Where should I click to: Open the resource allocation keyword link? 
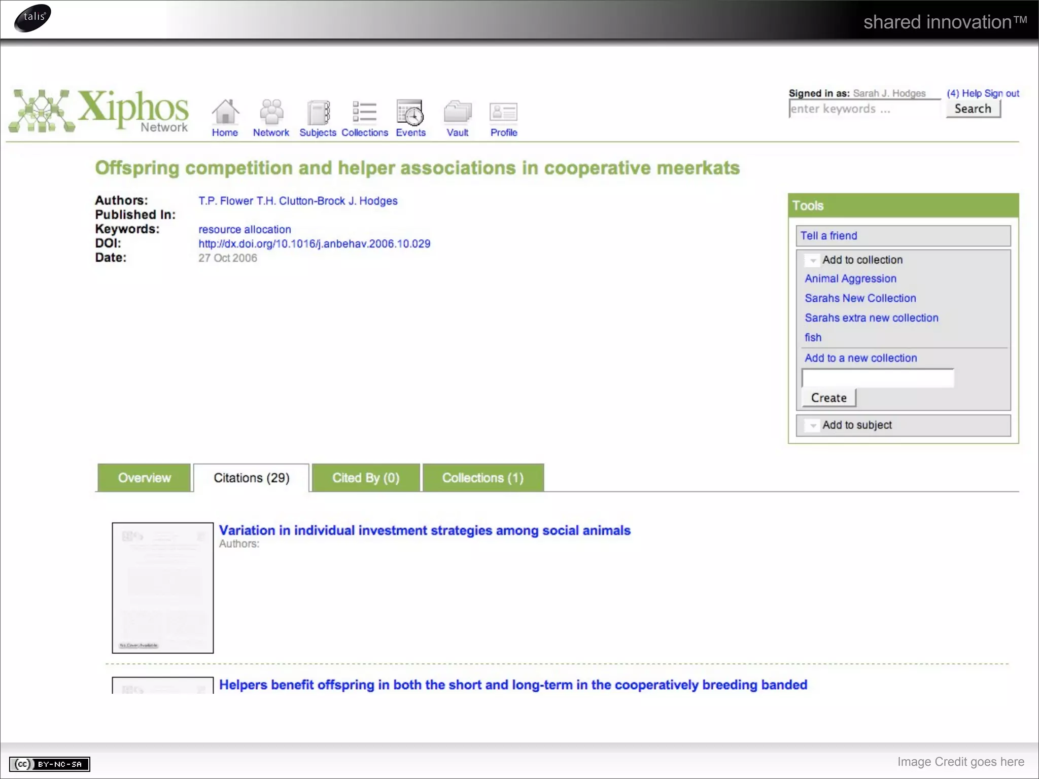(245, 230)
